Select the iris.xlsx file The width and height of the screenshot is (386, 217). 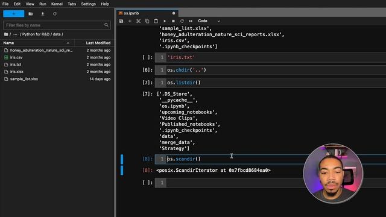point(57,72)
